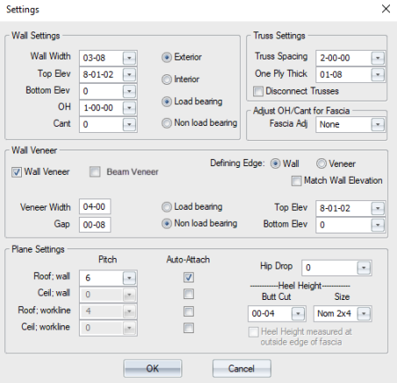This screenshot has height=383, width=397.
Task: Dismiss the dialog with Cancel
Action: click(242, 368)
